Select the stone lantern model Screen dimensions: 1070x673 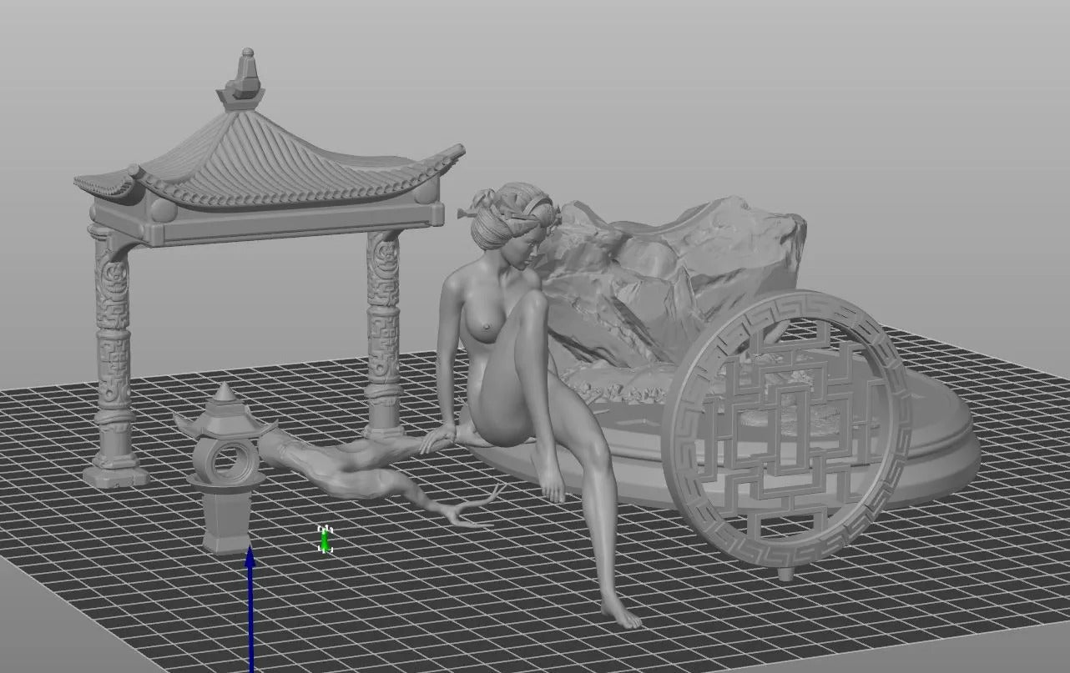pos(225,467)
